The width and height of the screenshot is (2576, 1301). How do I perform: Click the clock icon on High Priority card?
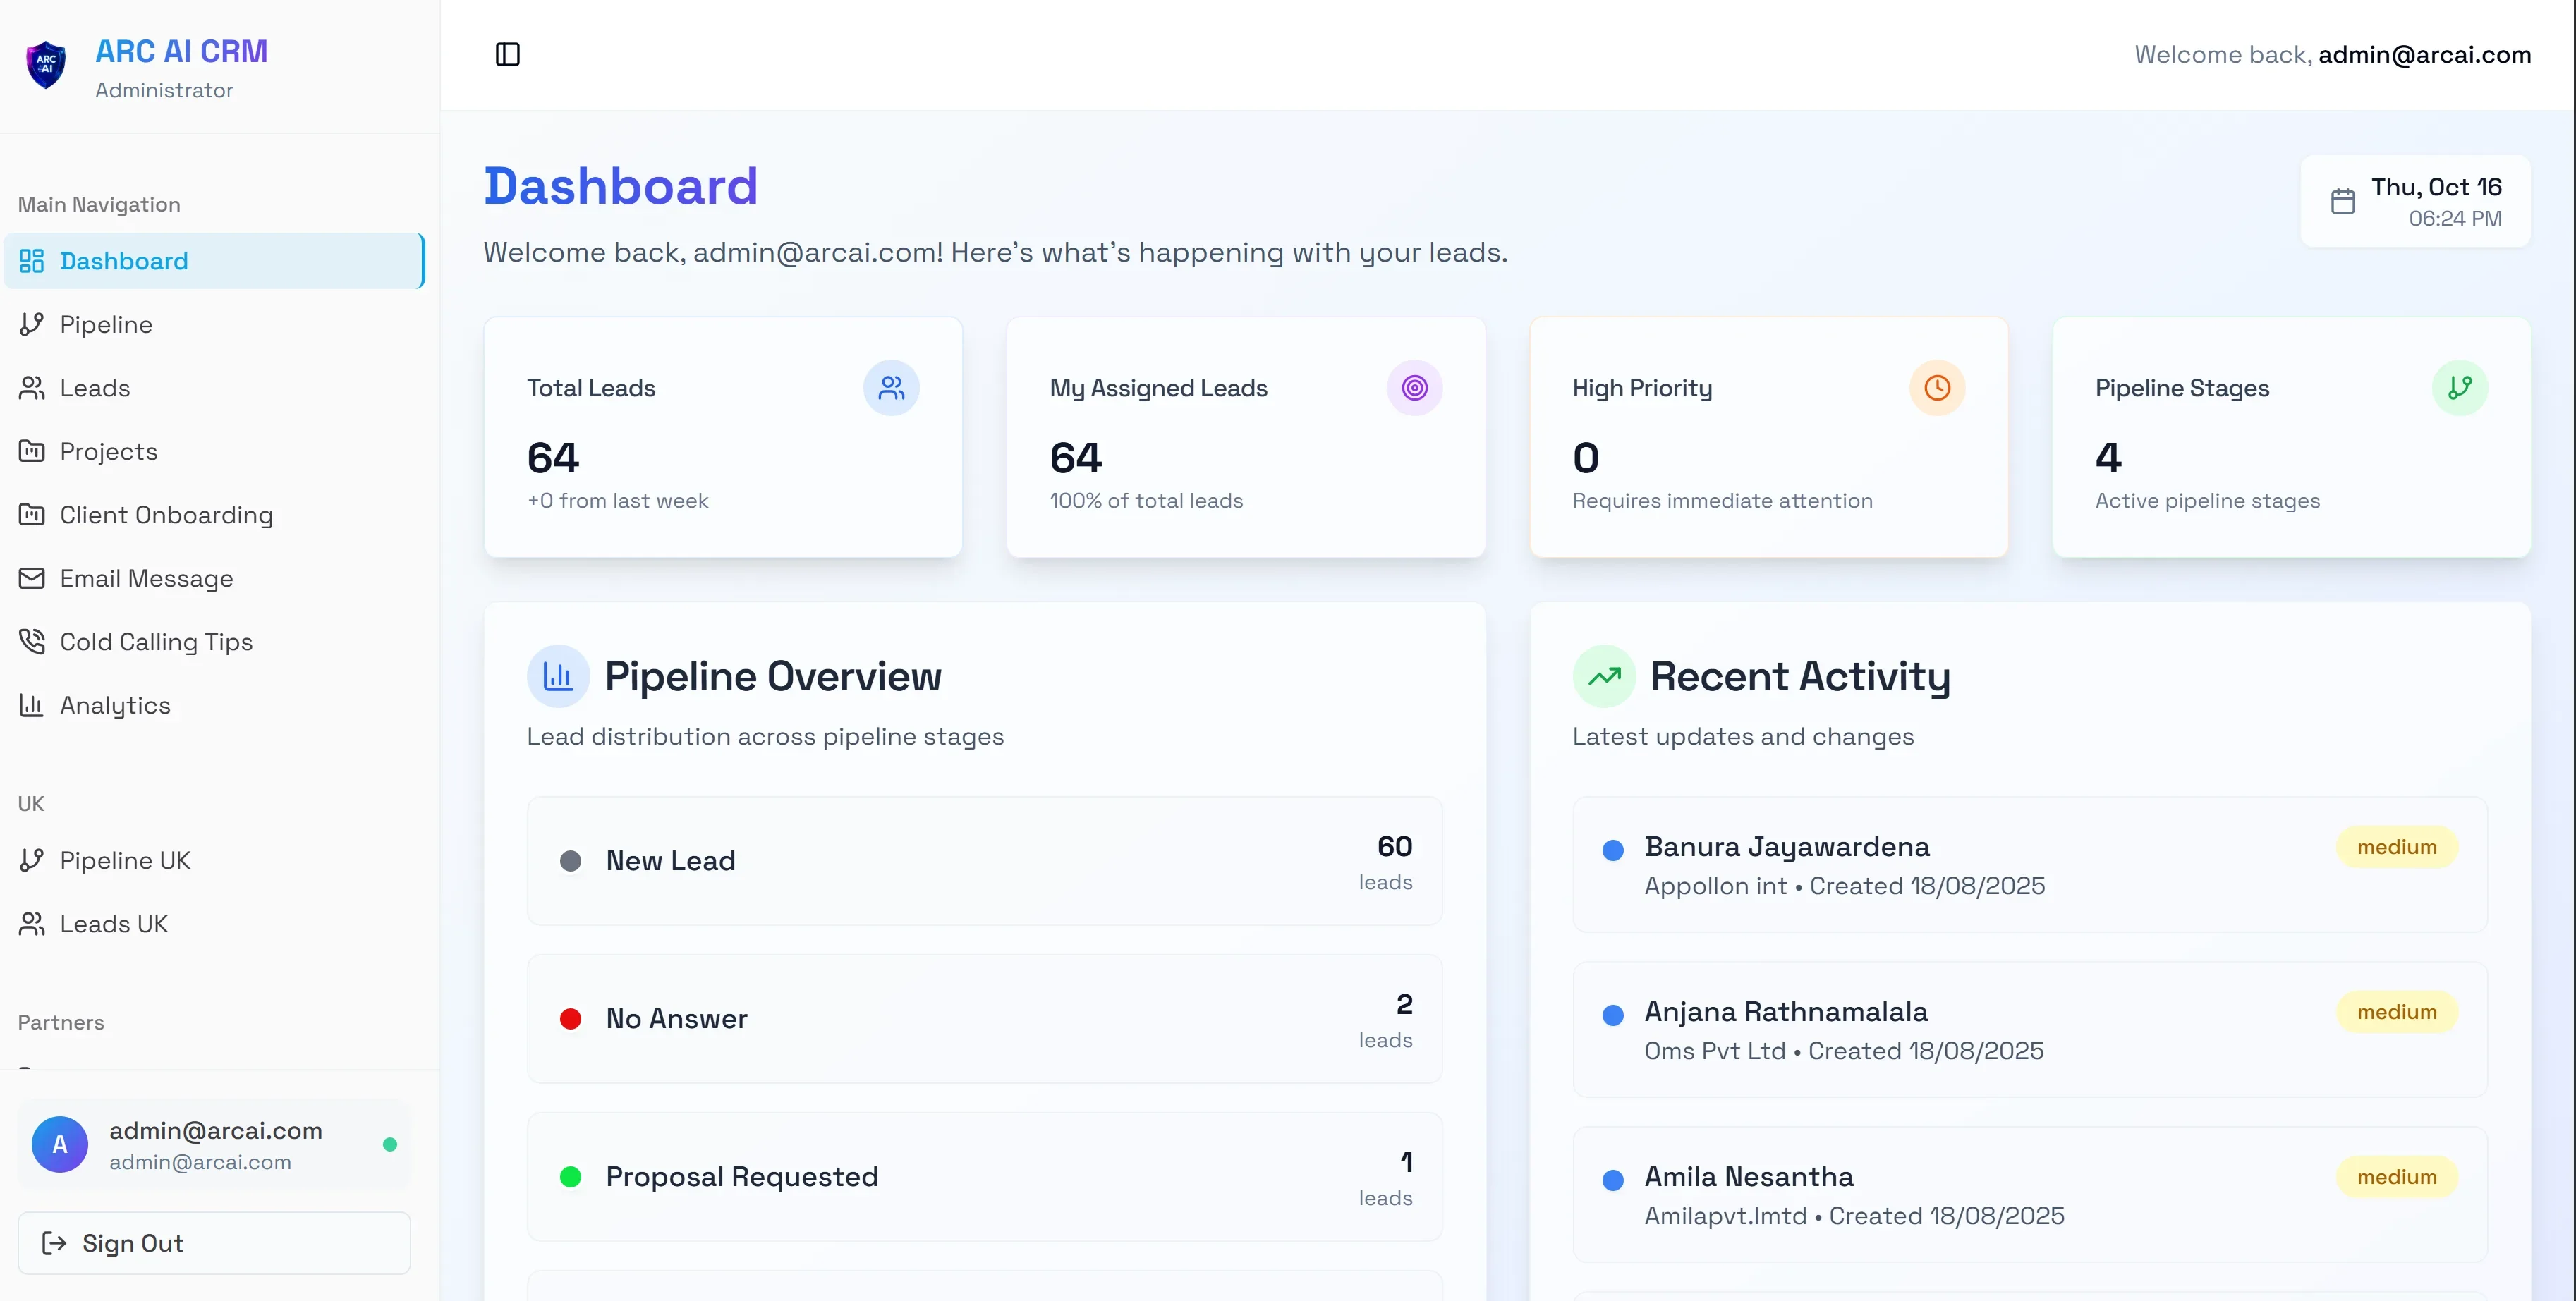[1937, 388]
